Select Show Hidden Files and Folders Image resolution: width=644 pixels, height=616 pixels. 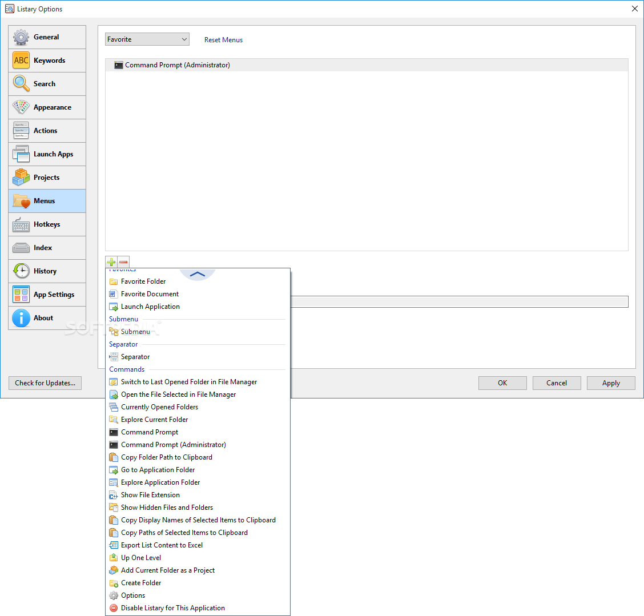tap(198, 508)
